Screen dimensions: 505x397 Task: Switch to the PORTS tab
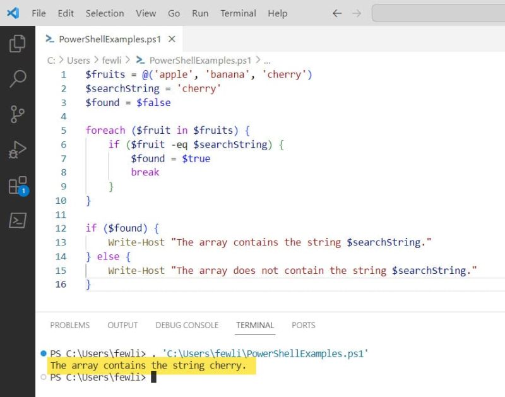point(303,325)
